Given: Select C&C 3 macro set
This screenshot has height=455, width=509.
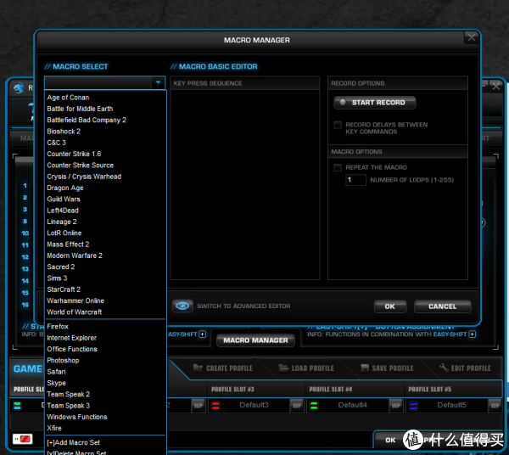Looking at the screenshot, I should [x=57, y=143].
